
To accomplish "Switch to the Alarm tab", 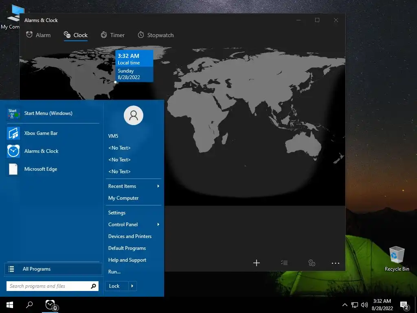I will 38,35.
